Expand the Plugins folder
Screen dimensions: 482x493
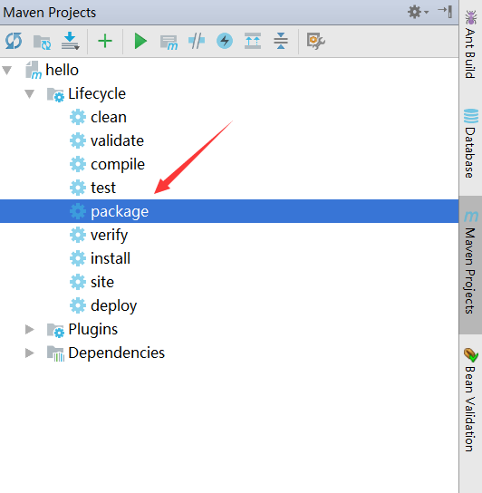click(30, 330)
